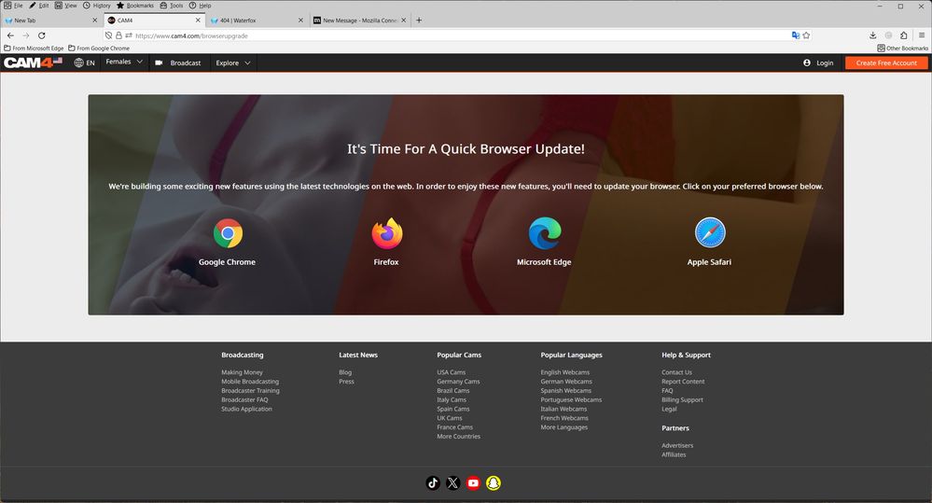The image size is (932, 503).
Task: Click the translate page icon in address bar
Action: click(x=795, y=35)
